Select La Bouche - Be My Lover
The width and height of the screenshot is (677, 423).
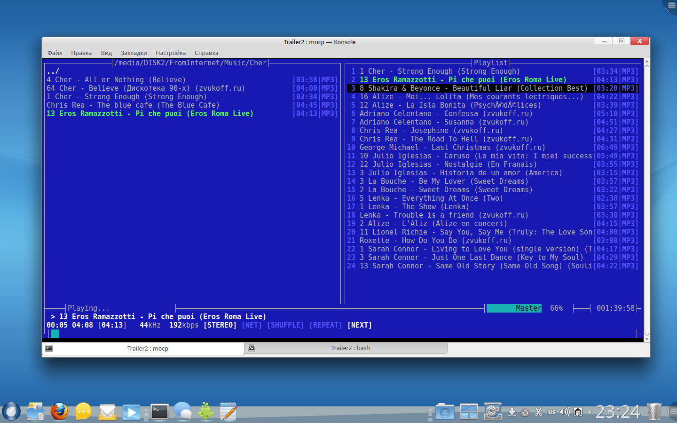click(x=493, y=181)
